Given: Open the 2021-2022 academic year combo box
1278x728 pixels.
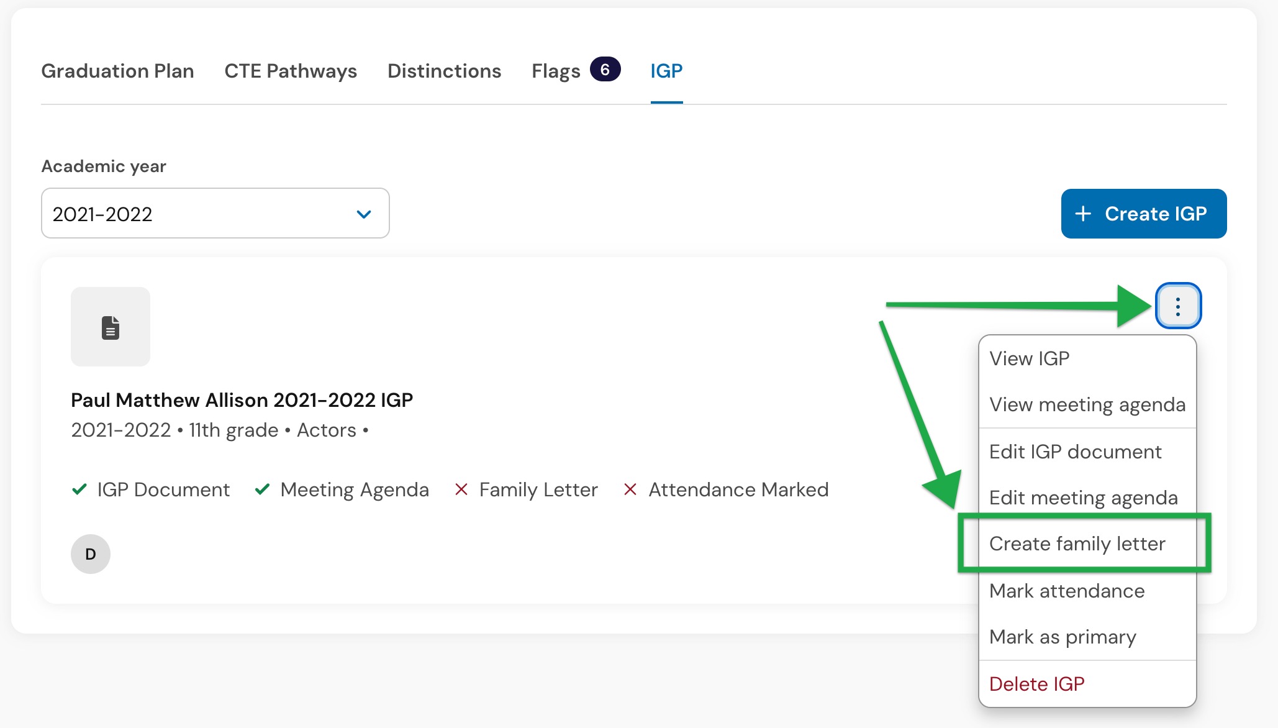Looking at the screenshot, I should (x=215, y=213).
